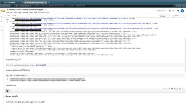Collapse the Larger Models section
Viewport: 186px width, 105px height.
tap(5, 96)
